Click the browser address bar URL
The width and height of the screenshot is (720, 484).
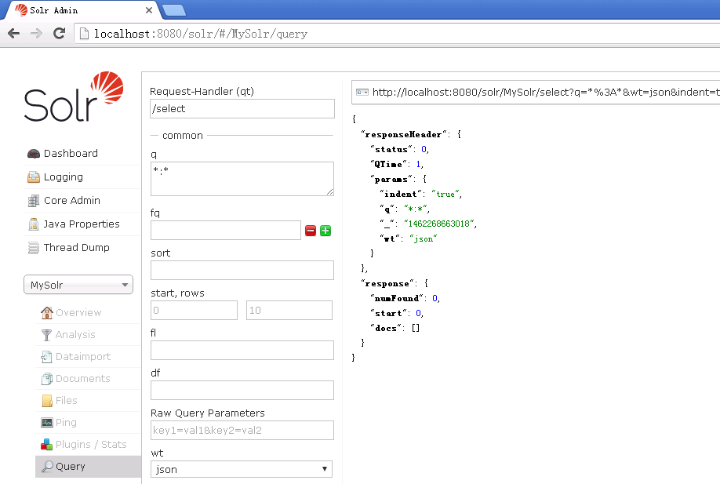click(x=201, y=34)
